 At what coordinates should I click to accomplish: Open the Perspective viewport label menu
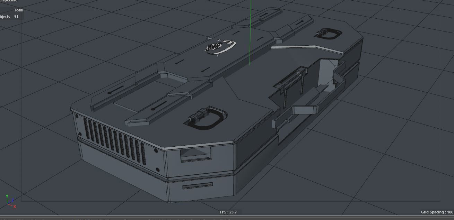[9, 1]
